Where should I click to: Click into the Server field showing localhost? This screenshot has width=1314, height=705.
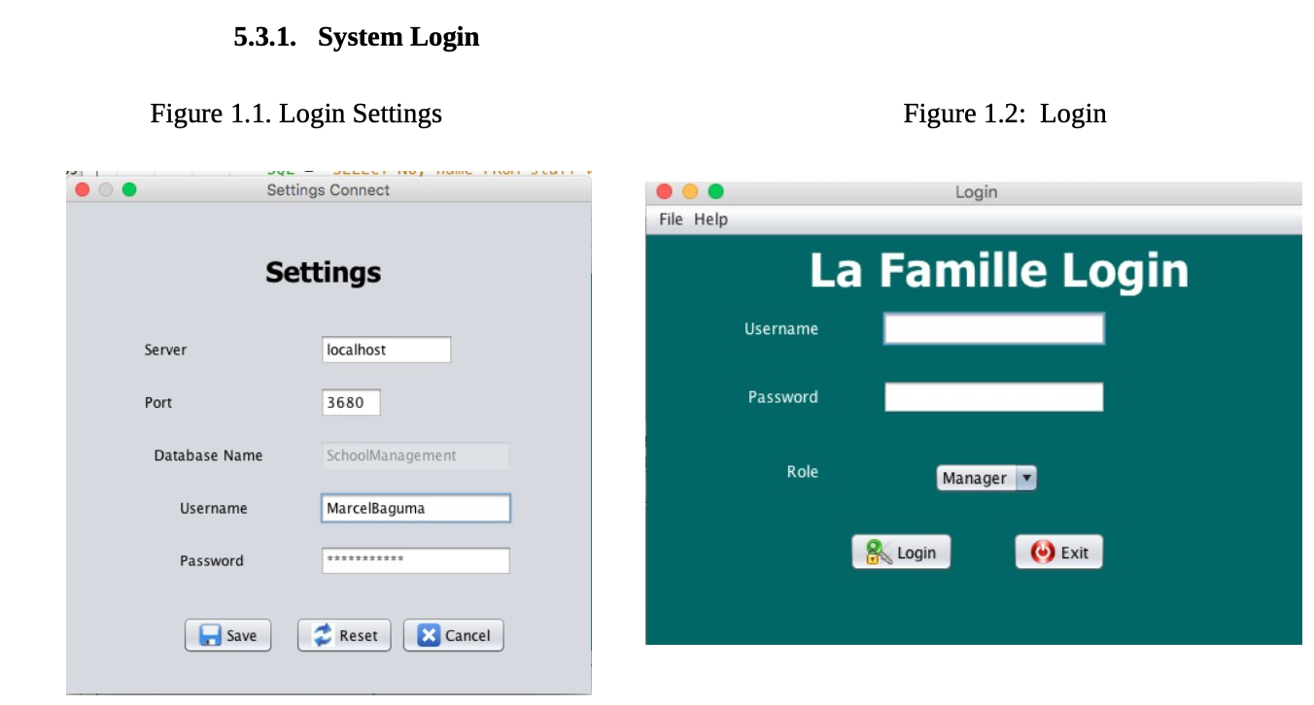[x=386, y=350]
